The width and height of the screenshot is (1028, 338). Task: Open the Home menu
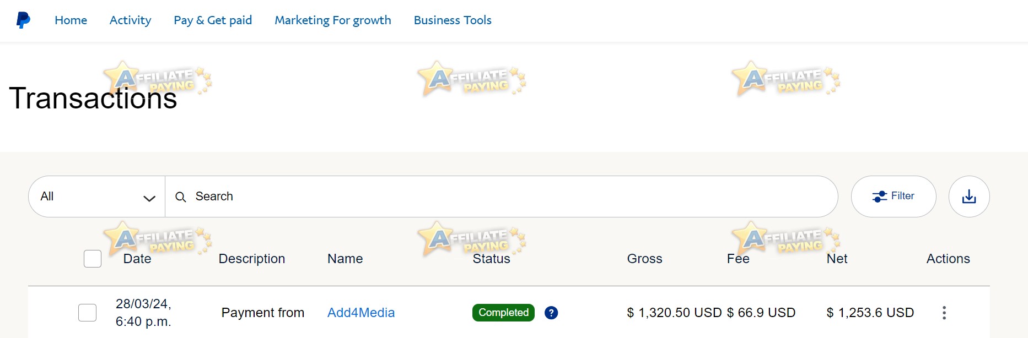click(x=71, y=20)
